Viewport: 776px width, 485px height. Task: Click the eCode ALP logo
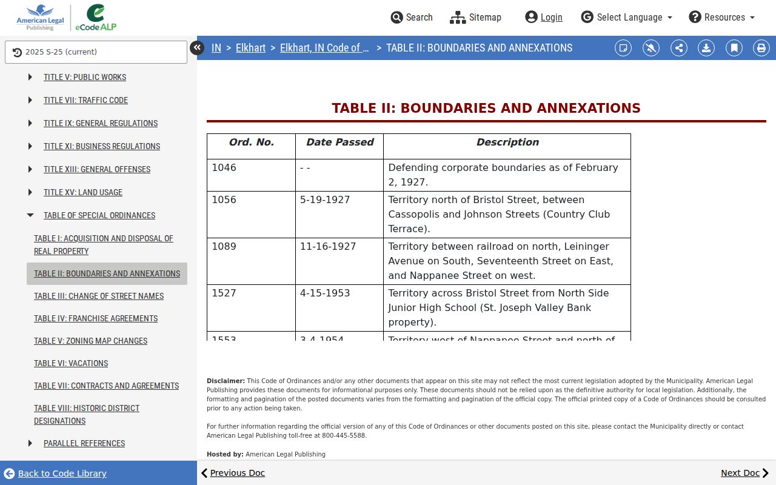coord(96,18)
